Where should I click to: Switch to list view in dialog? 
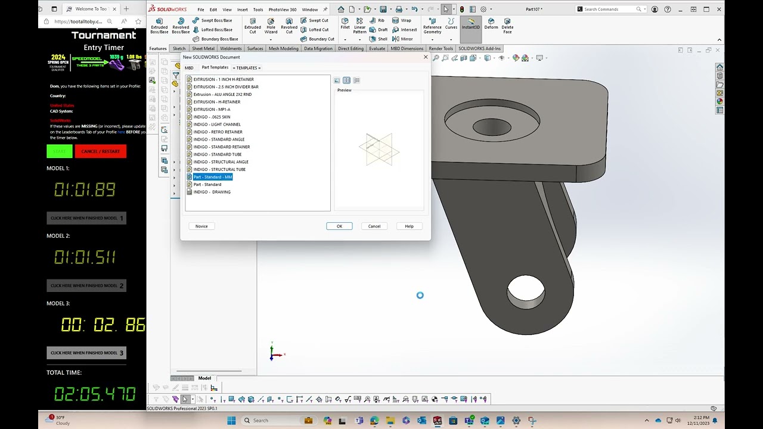346,80
